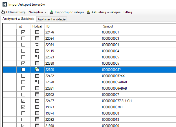Click the tree-structure Rodzaj icon in row 22578
The image size is (176, 127).
pos(37,82)
